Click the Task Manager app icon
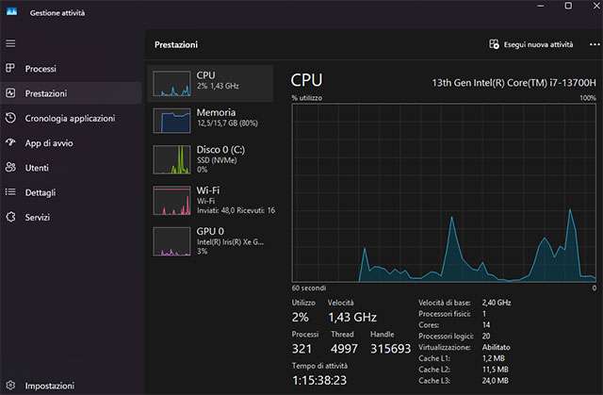 pyautogui.click(x=10, y=13)
